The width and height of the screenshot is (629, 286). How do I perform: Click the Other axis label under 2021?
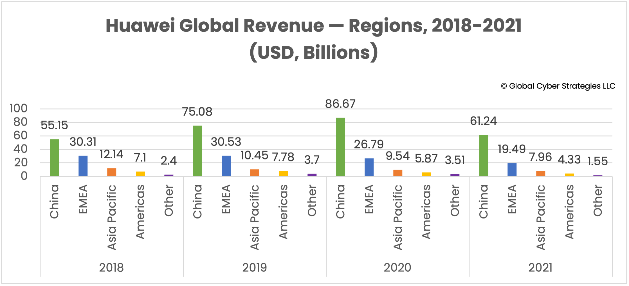click(597, 201)
